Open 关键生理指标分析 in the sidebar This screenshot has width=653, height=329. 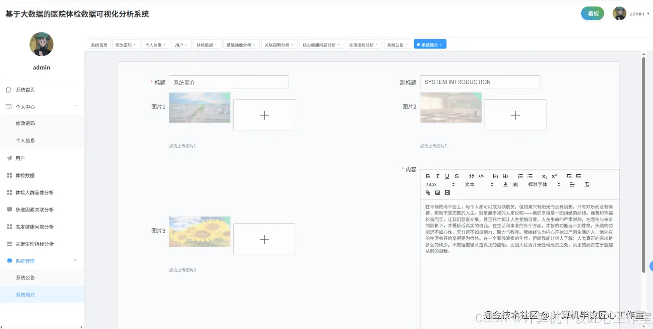coord(42,244)
